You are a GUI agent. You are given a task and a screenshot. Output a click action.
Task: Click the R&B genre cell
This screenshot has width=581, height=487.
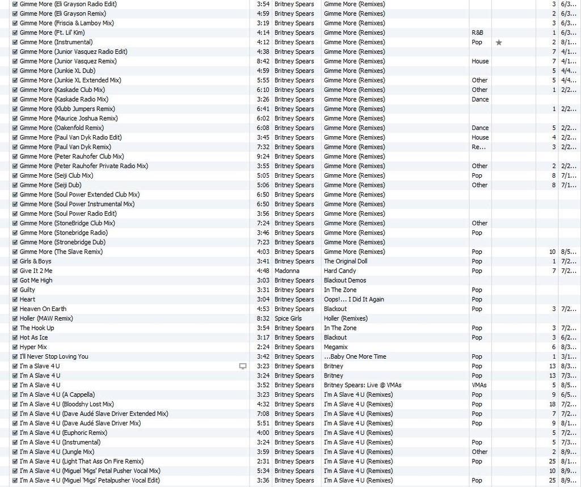pyautogui.click(x=477, y=33)
